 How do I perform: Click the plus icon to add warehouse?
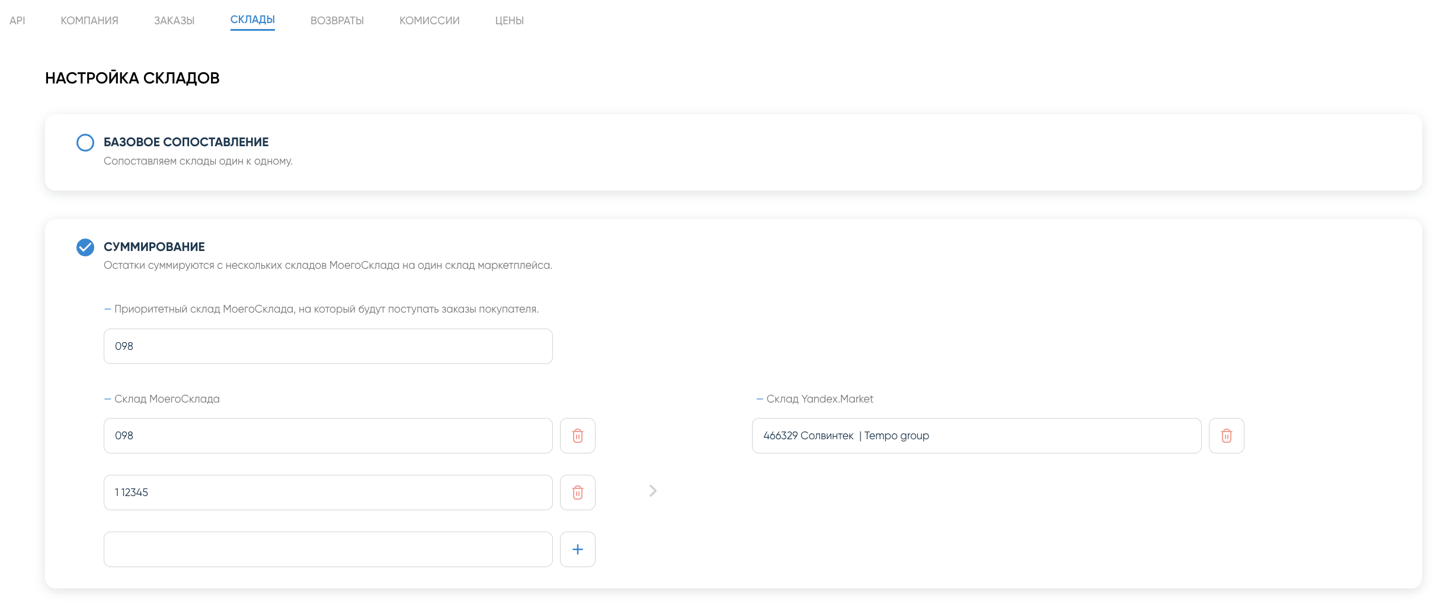577,549
